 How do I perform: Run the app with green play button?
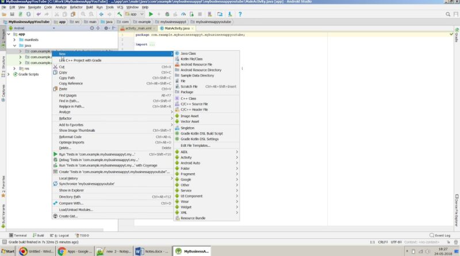coord(151,14)
